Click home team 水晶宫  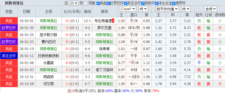(x=48, y=63)
